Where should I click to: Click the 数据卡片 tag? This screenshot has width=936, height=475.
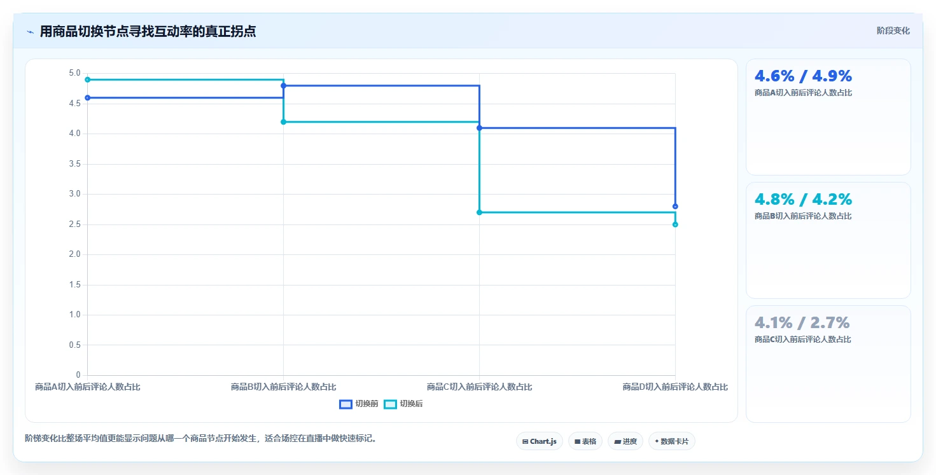[x=672, y=441]
